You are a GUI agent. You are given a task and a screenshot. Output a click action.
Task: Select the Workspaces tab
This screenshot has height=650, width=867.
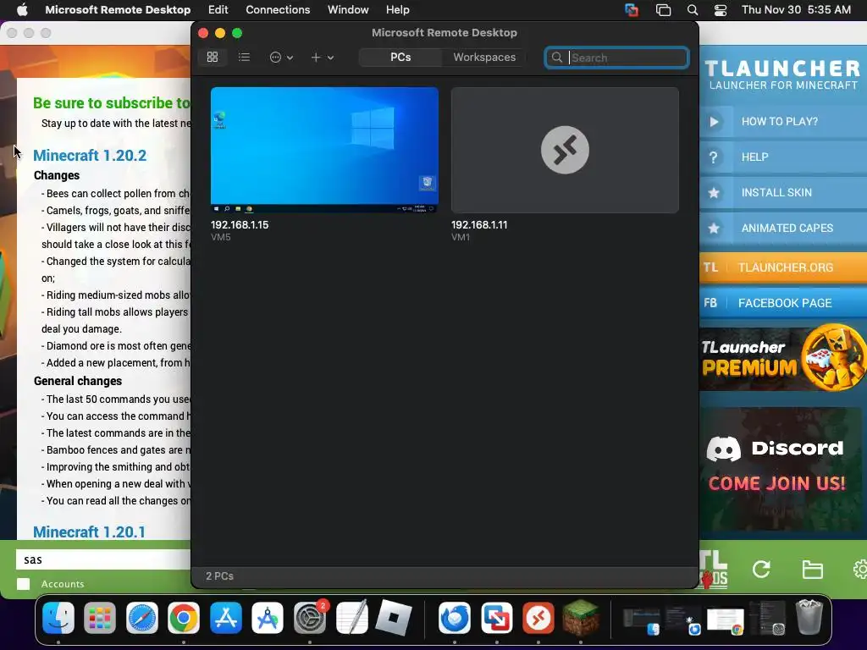[484, 57]
